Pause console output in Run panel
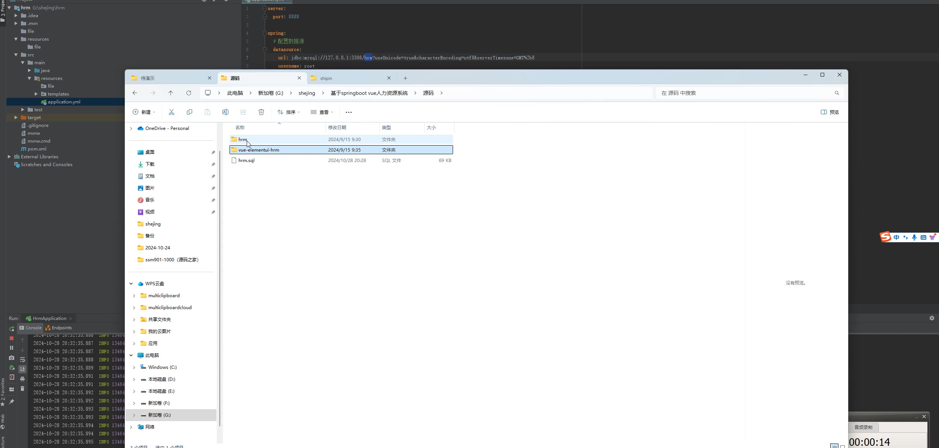939x448 pixels. pyautogui.click(x=12, y=348)
